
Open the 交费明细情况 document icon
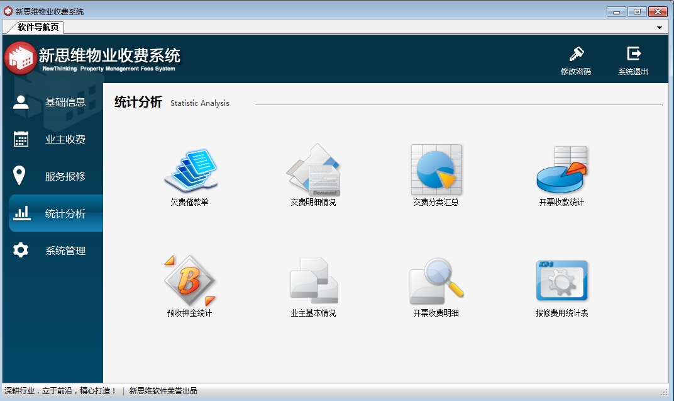pyautogui.click(x=313, y=169)
